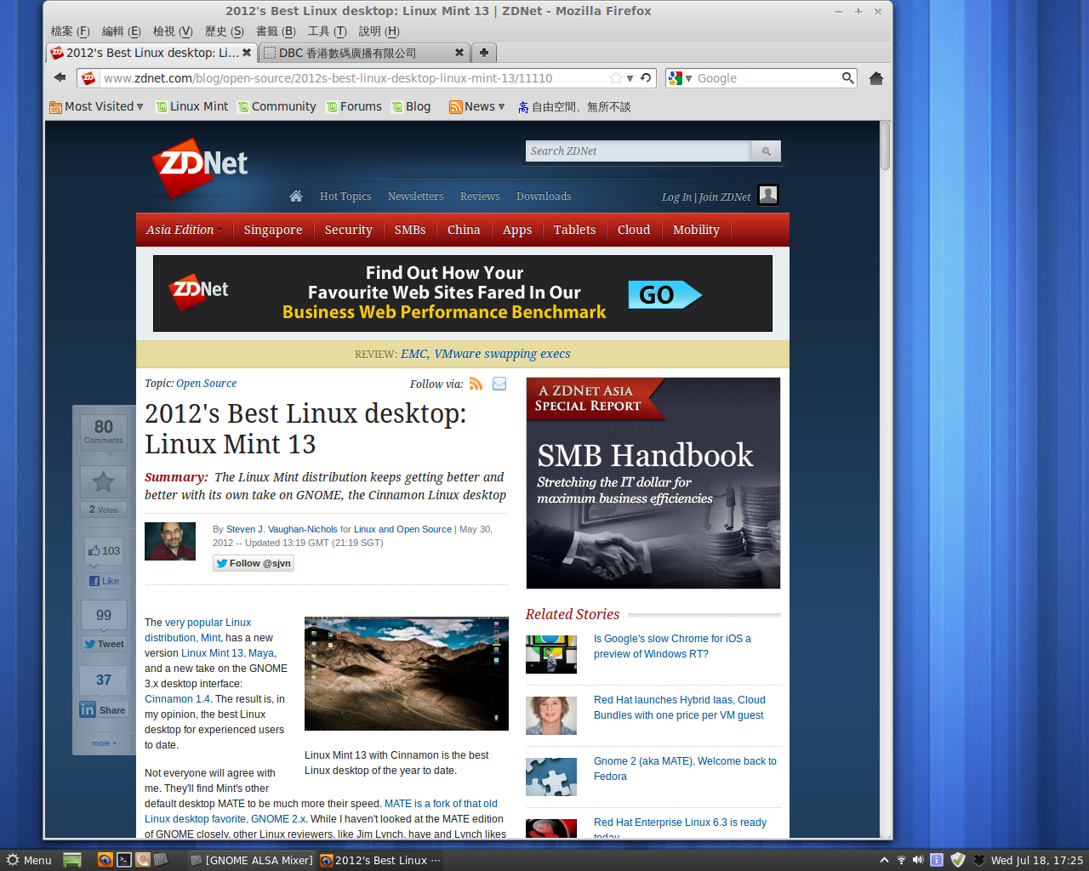The image size is (1089, 871).
Task: Open a new tab with the plus button
Action: [483, 53]
